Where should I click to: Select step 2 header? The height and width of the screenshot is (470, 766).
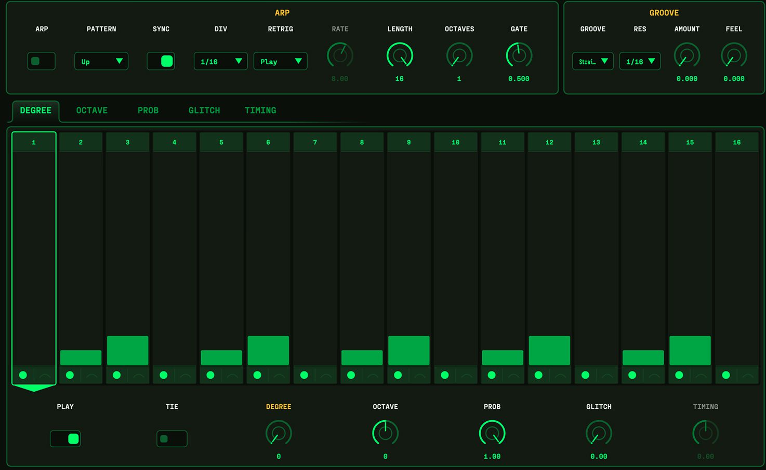81,142
